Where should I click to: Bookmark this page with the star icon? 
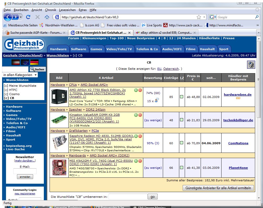199,17
